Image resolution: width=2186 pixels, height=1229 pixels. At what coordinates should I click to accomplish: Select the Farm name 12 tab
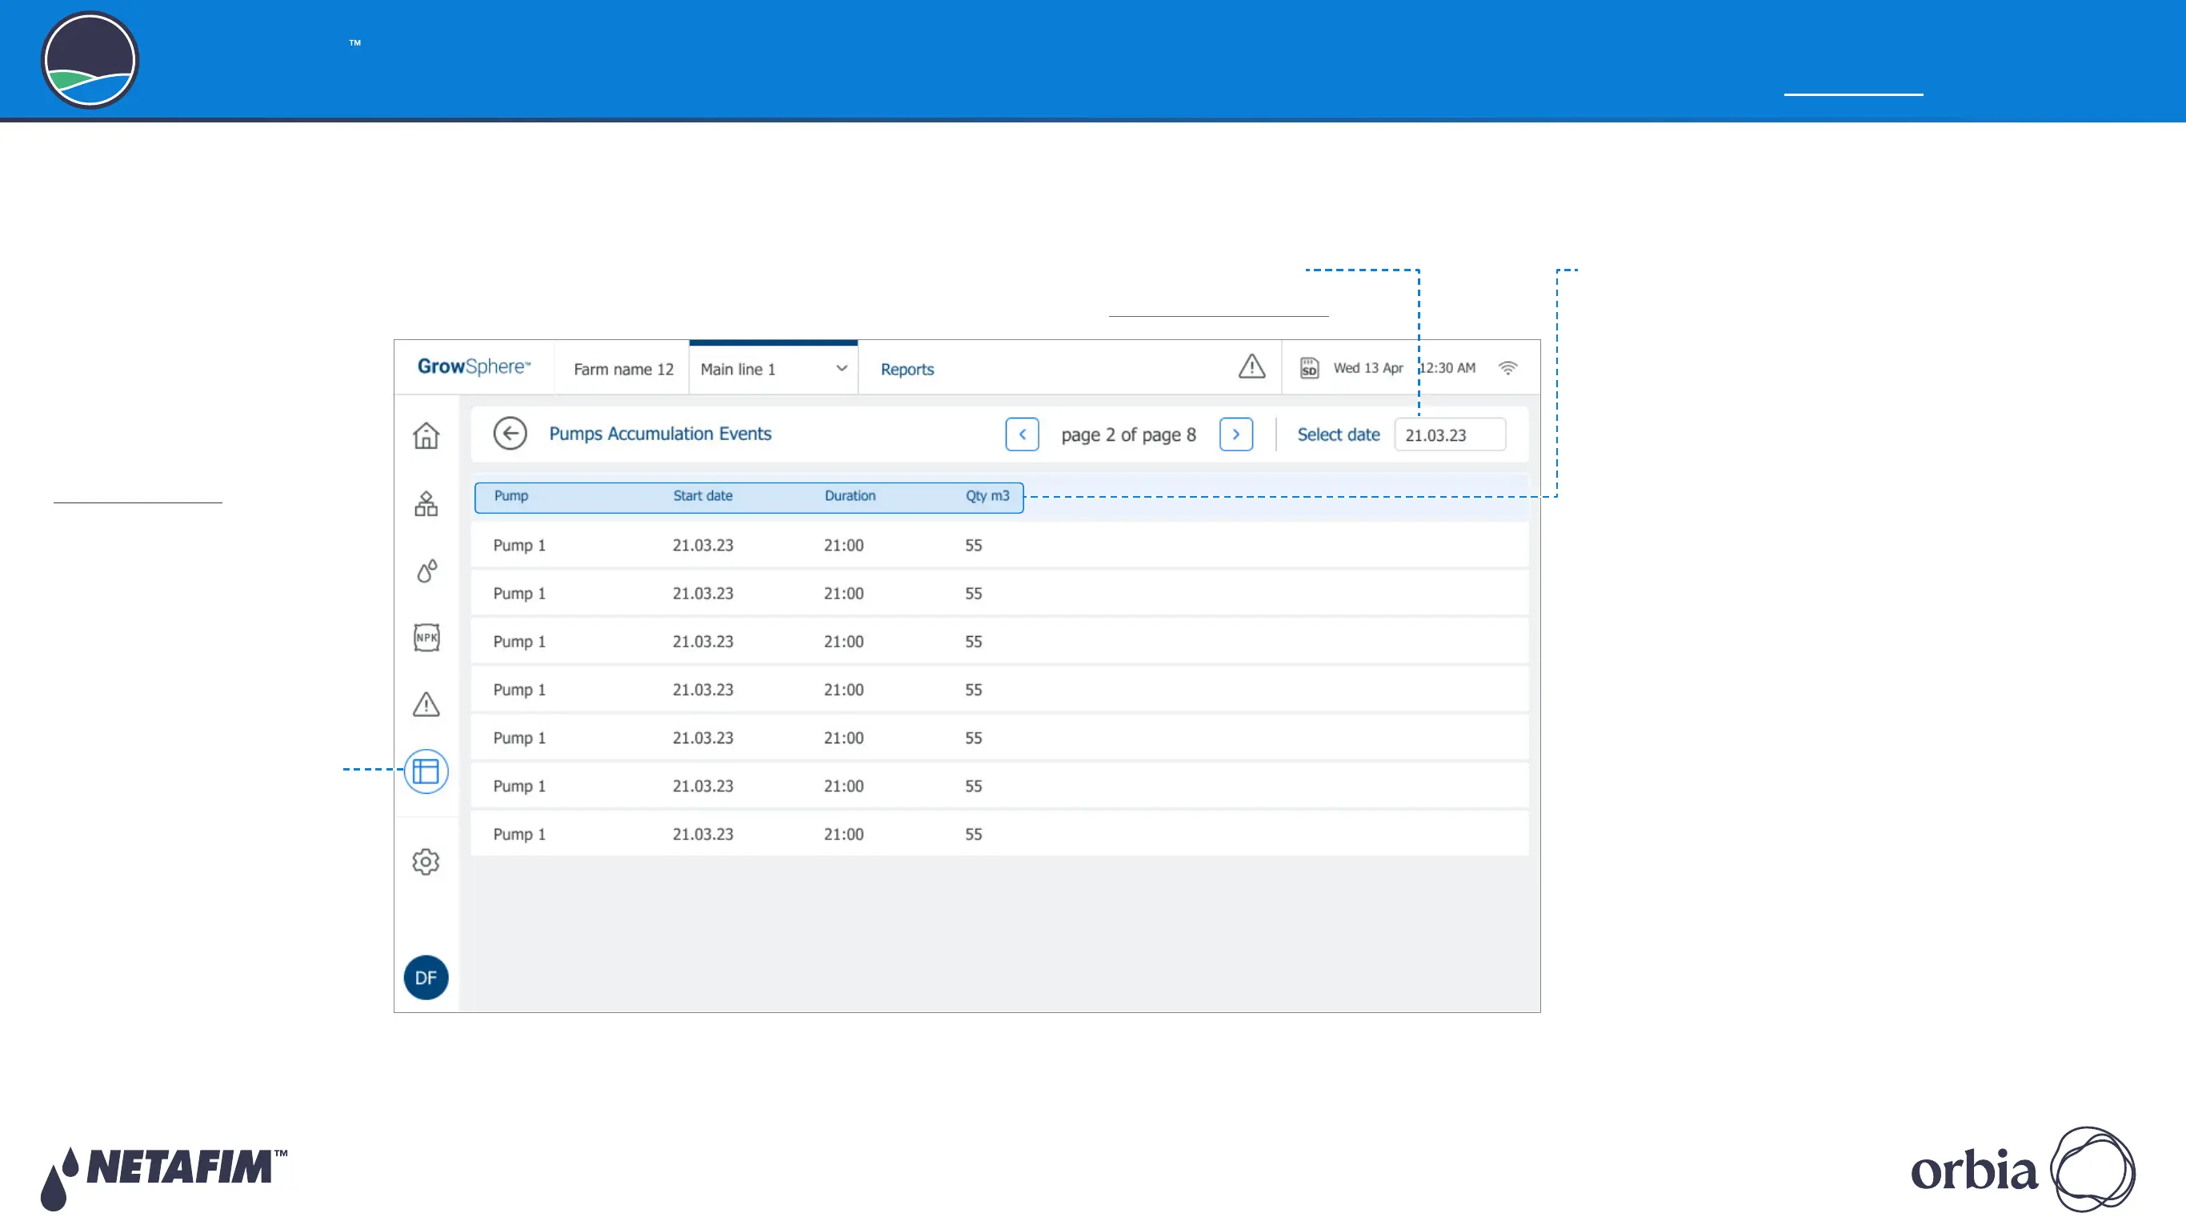(624, 369)
